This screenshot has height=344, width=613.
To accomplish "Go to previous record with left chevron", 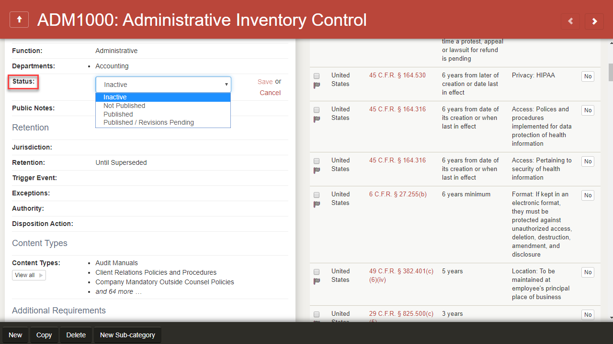I will [x=570, y=21].
